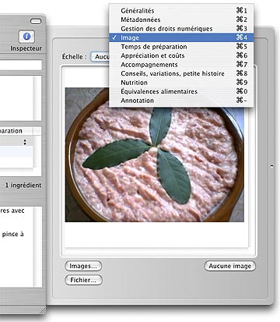This screenshot has height=322, width=280.
Task: Click the Inspecteur toolbar label
Action: click(26, 48)
